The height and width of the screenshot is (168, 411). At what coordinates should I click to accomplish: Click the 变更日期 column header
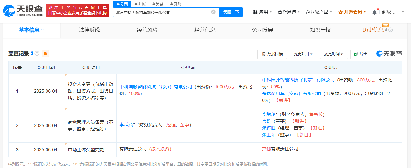pyautogui.click(x=45, y=68)
